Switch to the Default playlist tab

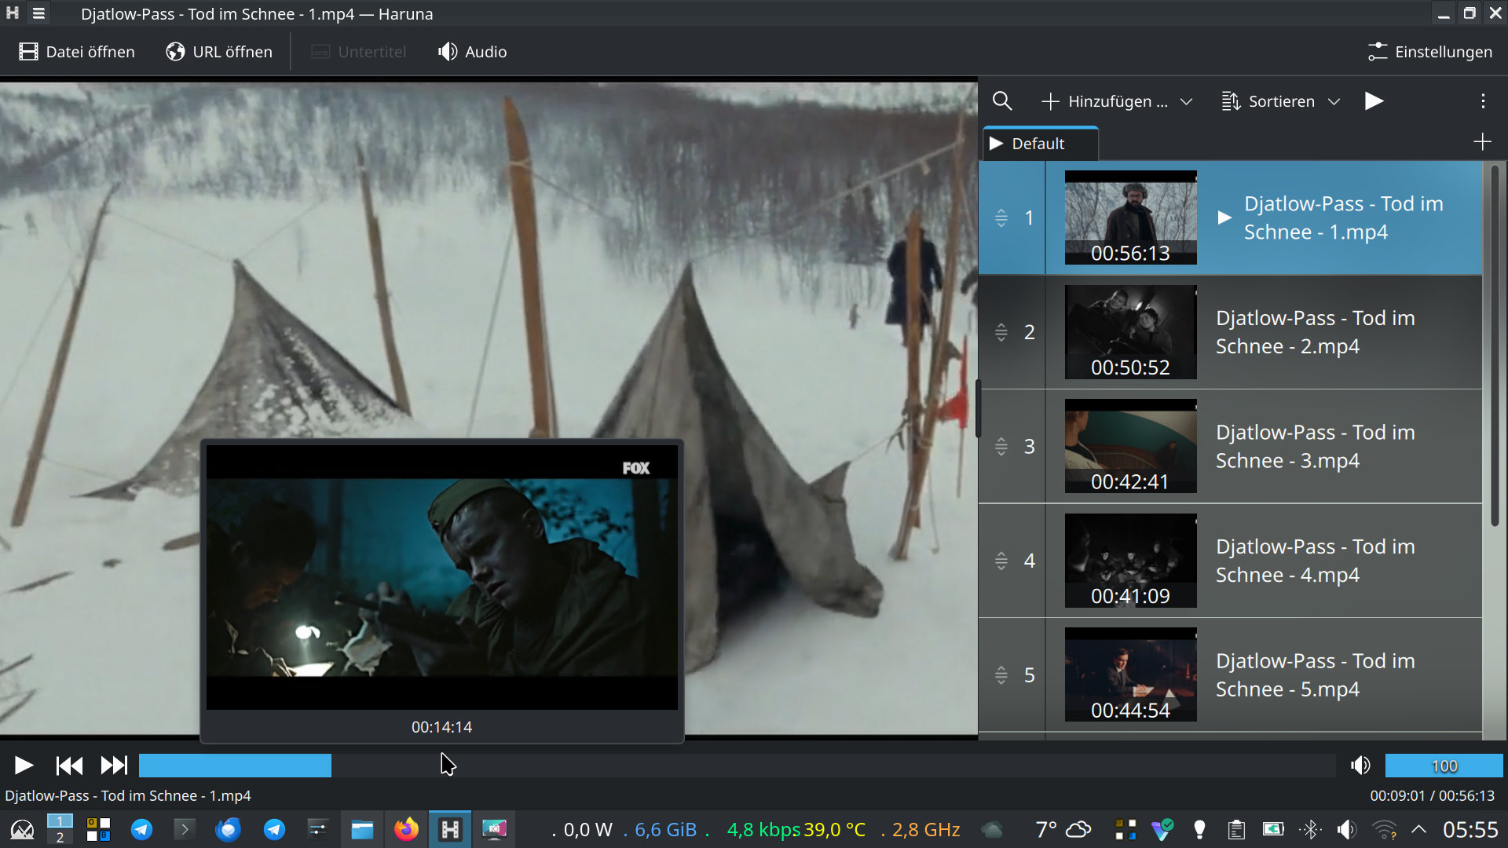pos(1039,143)
